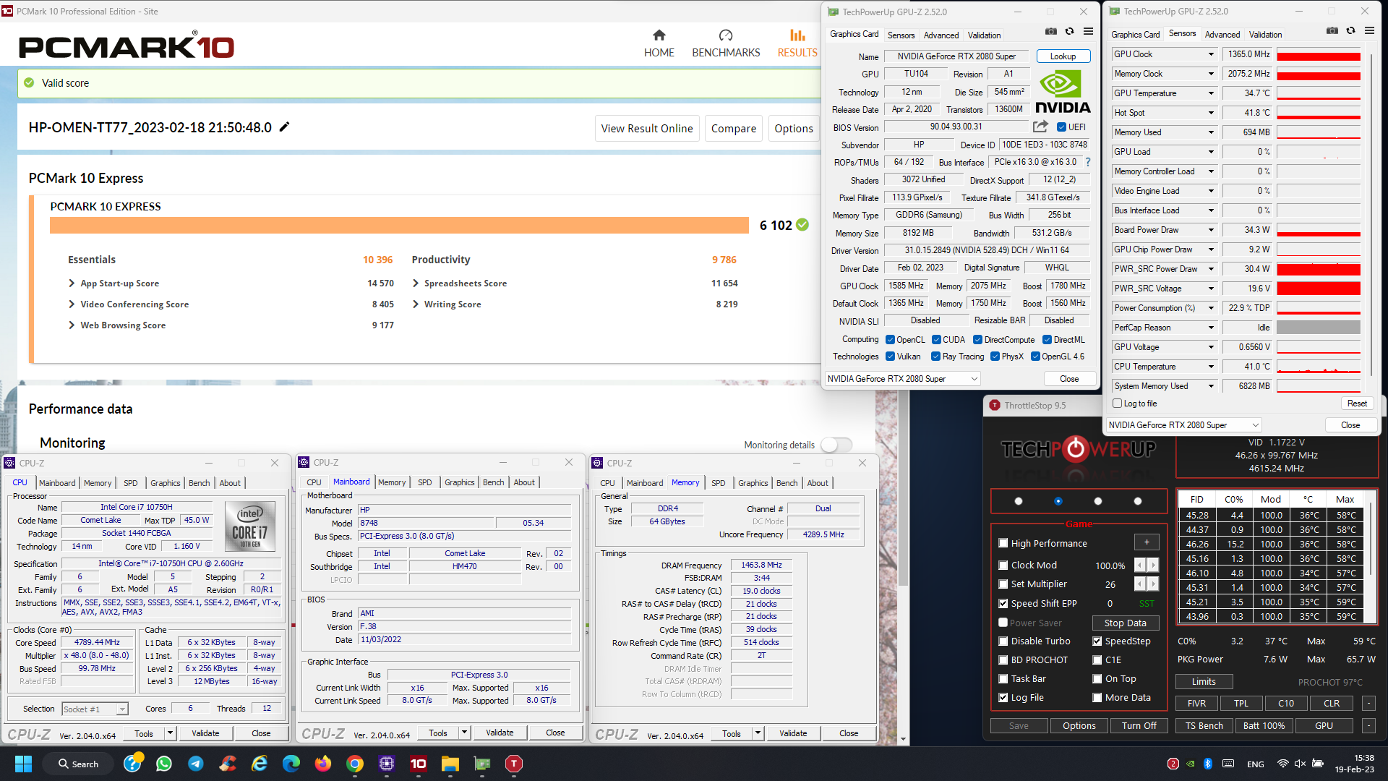Open GPU Clock sensor dropdown
The width and height of the screenshot is (1388, 781).
point(1211,54)
